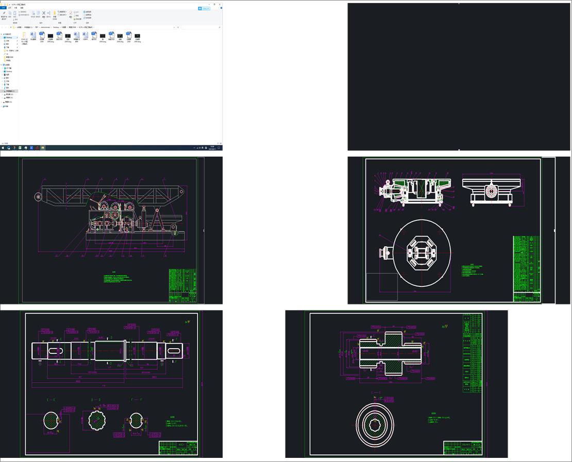
Task: Collapse the Quick access tree node
Action: tap(2, 35)
